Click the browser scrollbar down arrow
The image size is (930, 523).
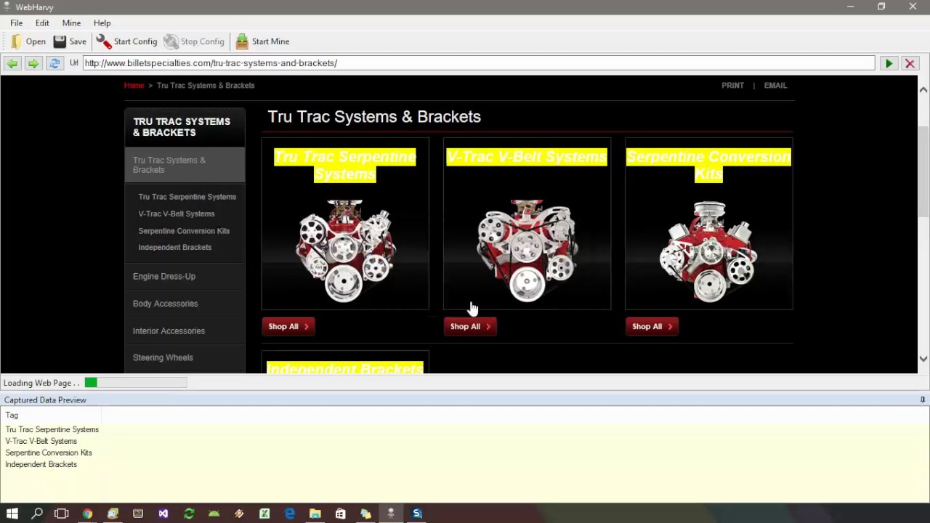923,359
